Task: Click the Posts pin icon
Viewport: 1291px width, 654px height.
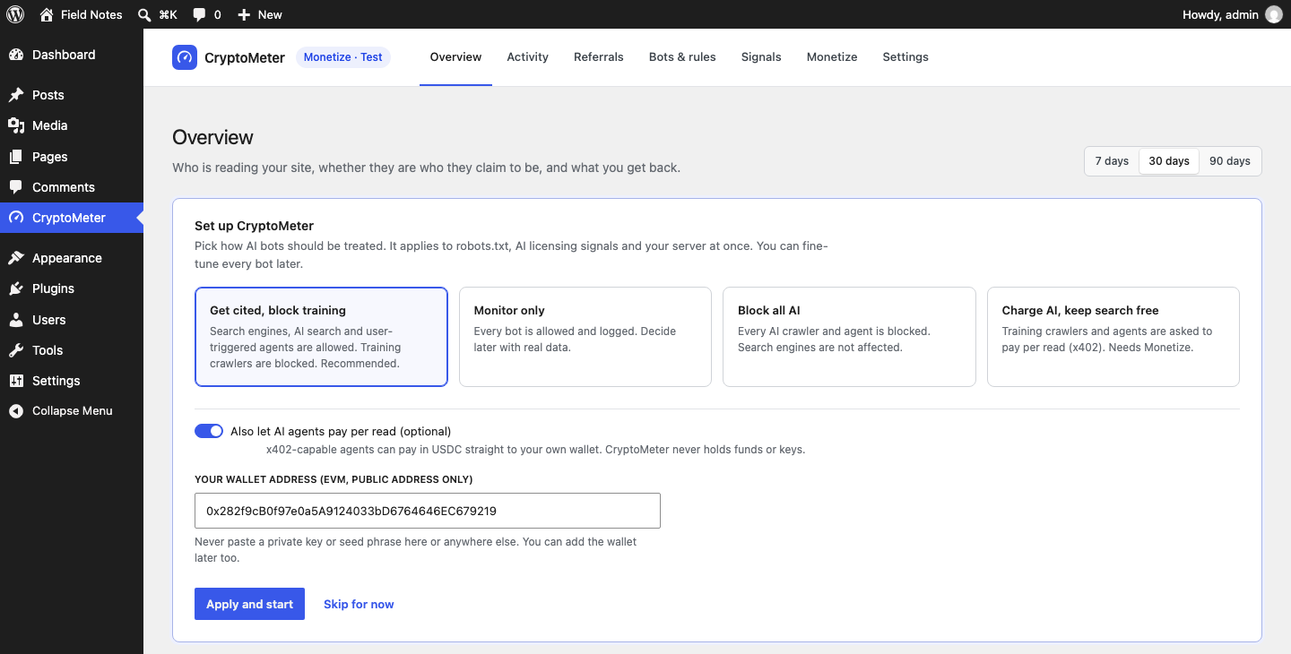Action: coord(16,95)
